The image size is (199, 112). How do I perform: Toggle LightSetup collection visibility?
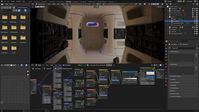pyautogui.click(x=195, y=27)
